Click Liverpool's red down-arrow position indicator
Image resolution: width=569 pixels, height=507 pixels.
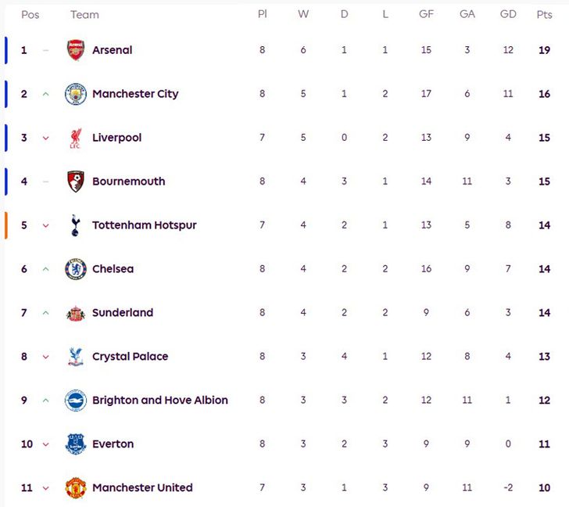pyautogui.click(x=45, y=138)
